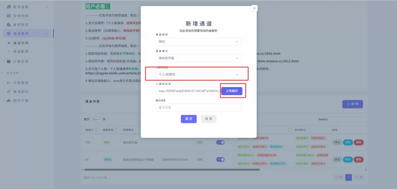Image resolution: width=397 pixels, height=189 pixels.
Task: Click the 订单记录 sidebar icon
Action: click(9, 61)
